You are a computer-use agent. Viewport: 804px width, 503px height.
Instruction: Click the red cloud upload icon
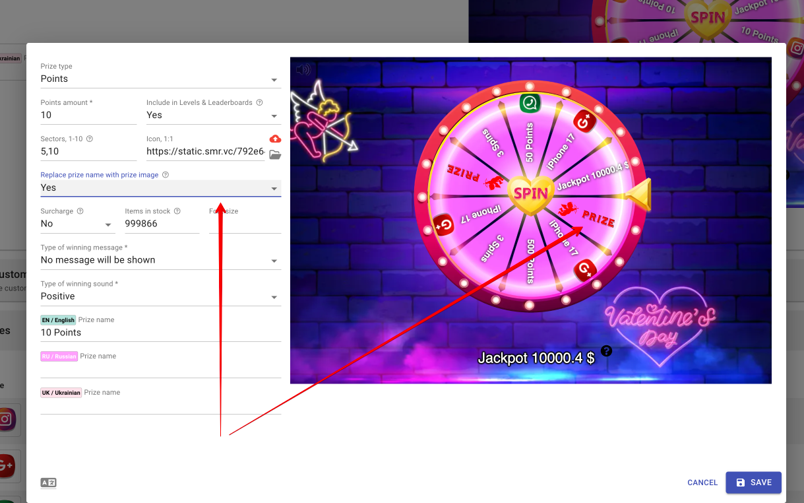275,139
